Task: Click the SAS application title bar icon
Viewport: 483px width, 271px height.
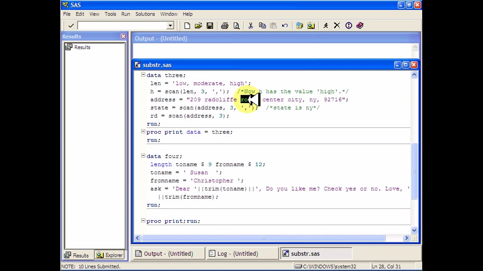Action: tap(66, 5)
